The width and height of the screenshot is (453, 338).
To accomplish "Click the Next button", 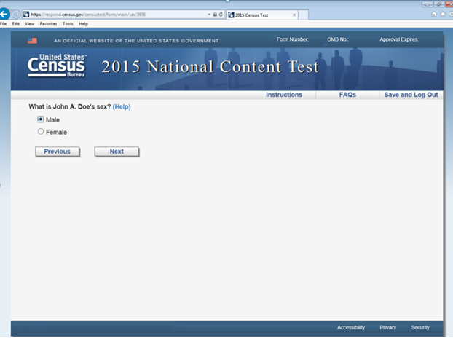I will pyautogui.click(x=117, y=152).
